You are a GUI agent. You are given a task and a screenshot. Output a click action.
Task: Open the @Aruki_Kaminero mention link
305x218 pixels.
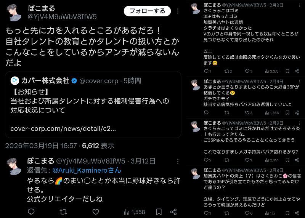click(x=87, y=170)
